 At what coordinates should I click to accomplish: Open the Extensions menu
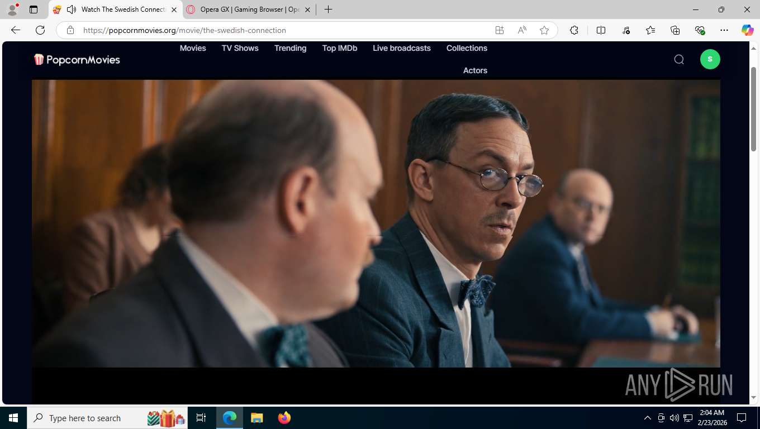tap(574, 30)
